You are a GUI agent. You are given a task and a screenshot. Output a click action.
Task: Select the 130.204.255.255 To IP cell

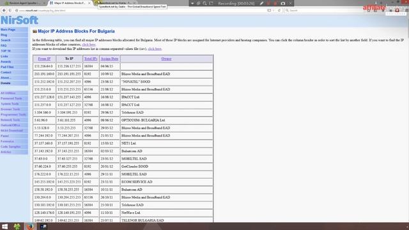(69, 197)
